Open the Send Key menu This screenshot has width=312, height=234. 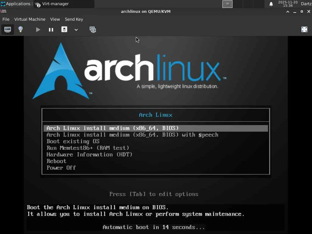74,19
